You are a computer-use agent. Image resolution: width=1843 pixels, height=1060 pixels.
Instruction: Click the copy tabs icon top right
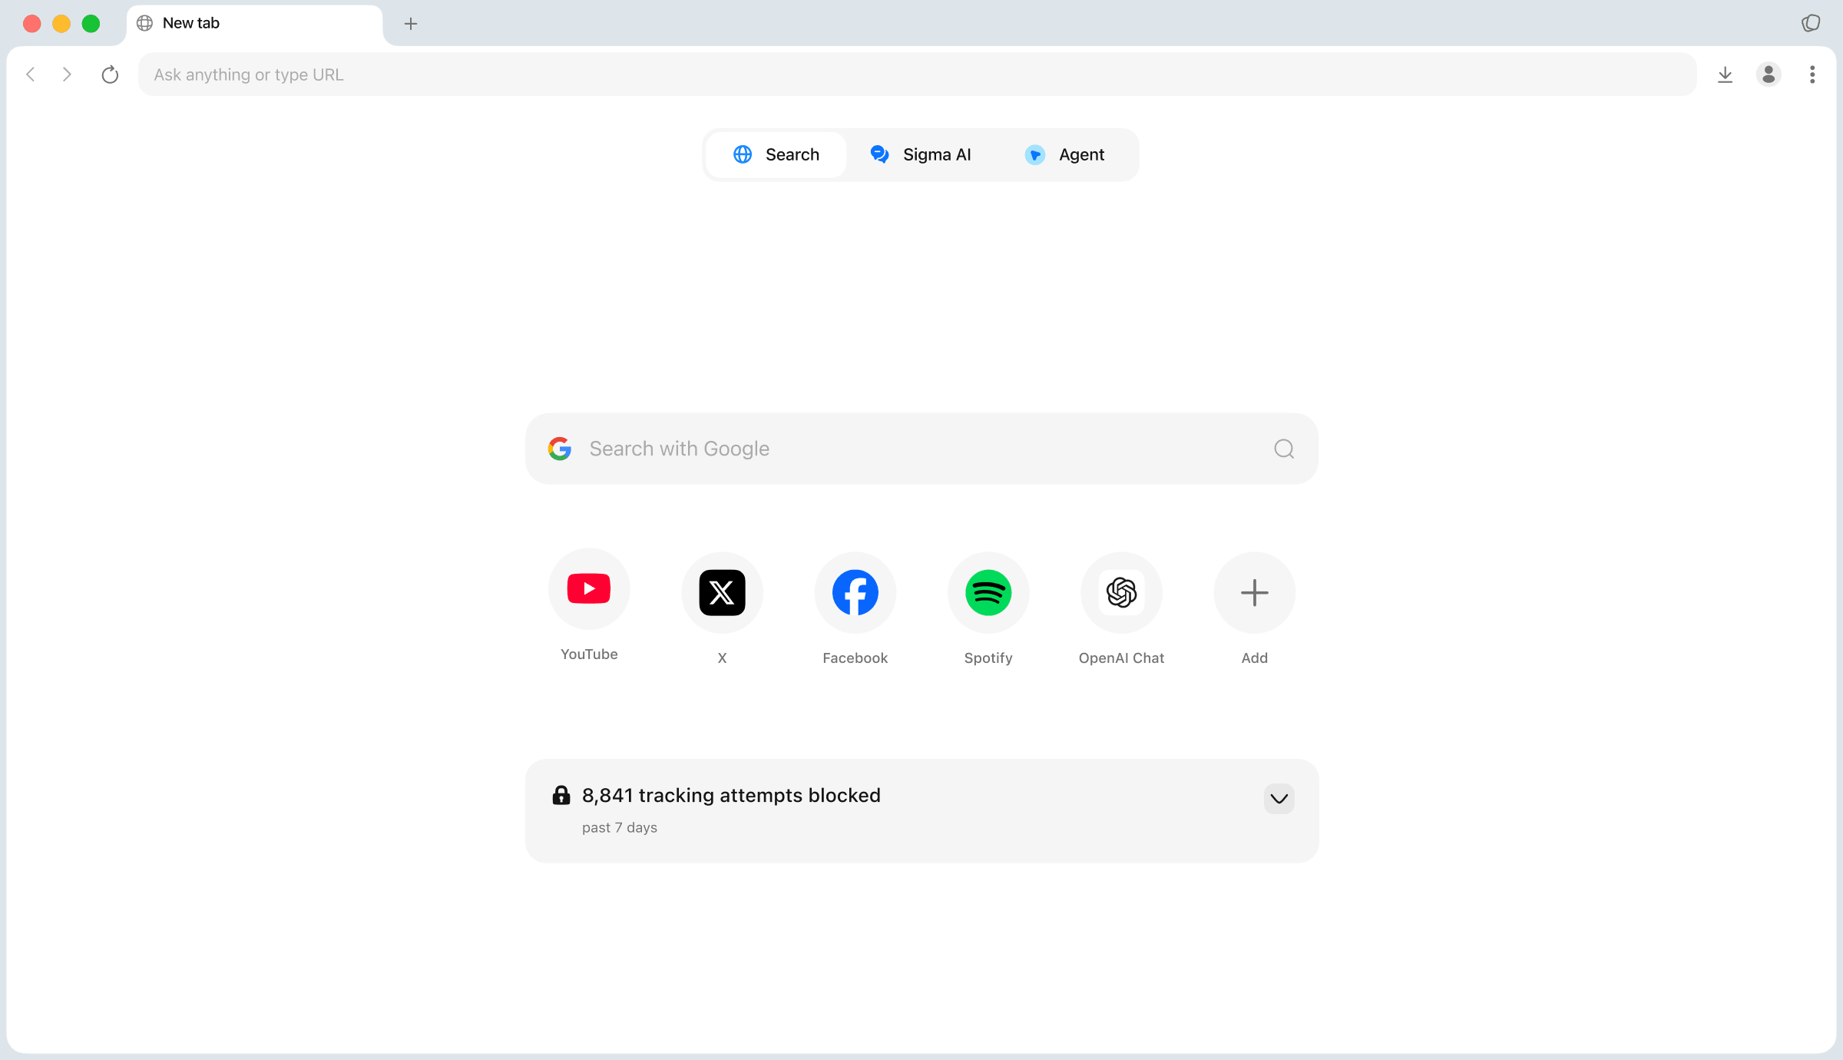[1811, 23]
